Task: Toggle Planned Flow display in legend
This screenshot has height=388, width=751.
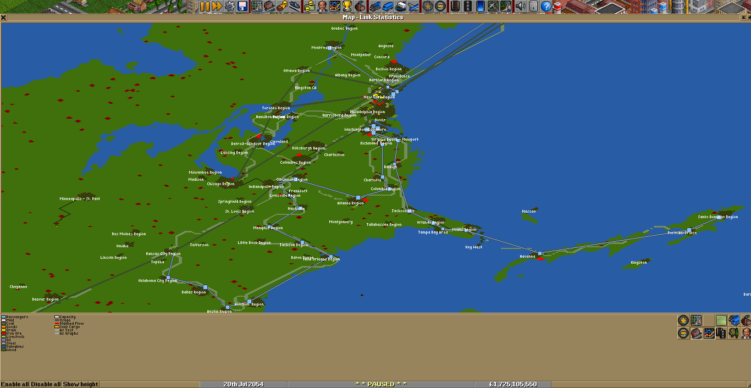Action: click(x=69, y=324)
